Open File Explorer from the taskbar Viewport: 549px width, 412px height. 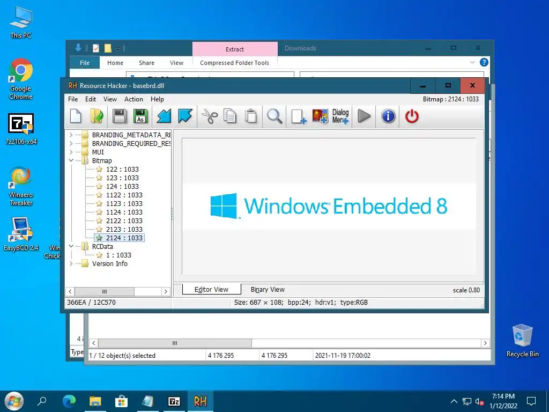pyautogui.click(x=95, y=401)
